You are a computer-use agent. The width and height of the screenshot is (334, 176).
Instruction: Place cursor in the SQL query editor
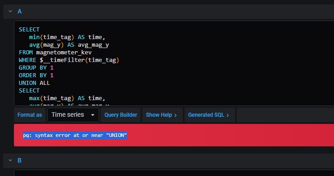click(x=174, y=63)
